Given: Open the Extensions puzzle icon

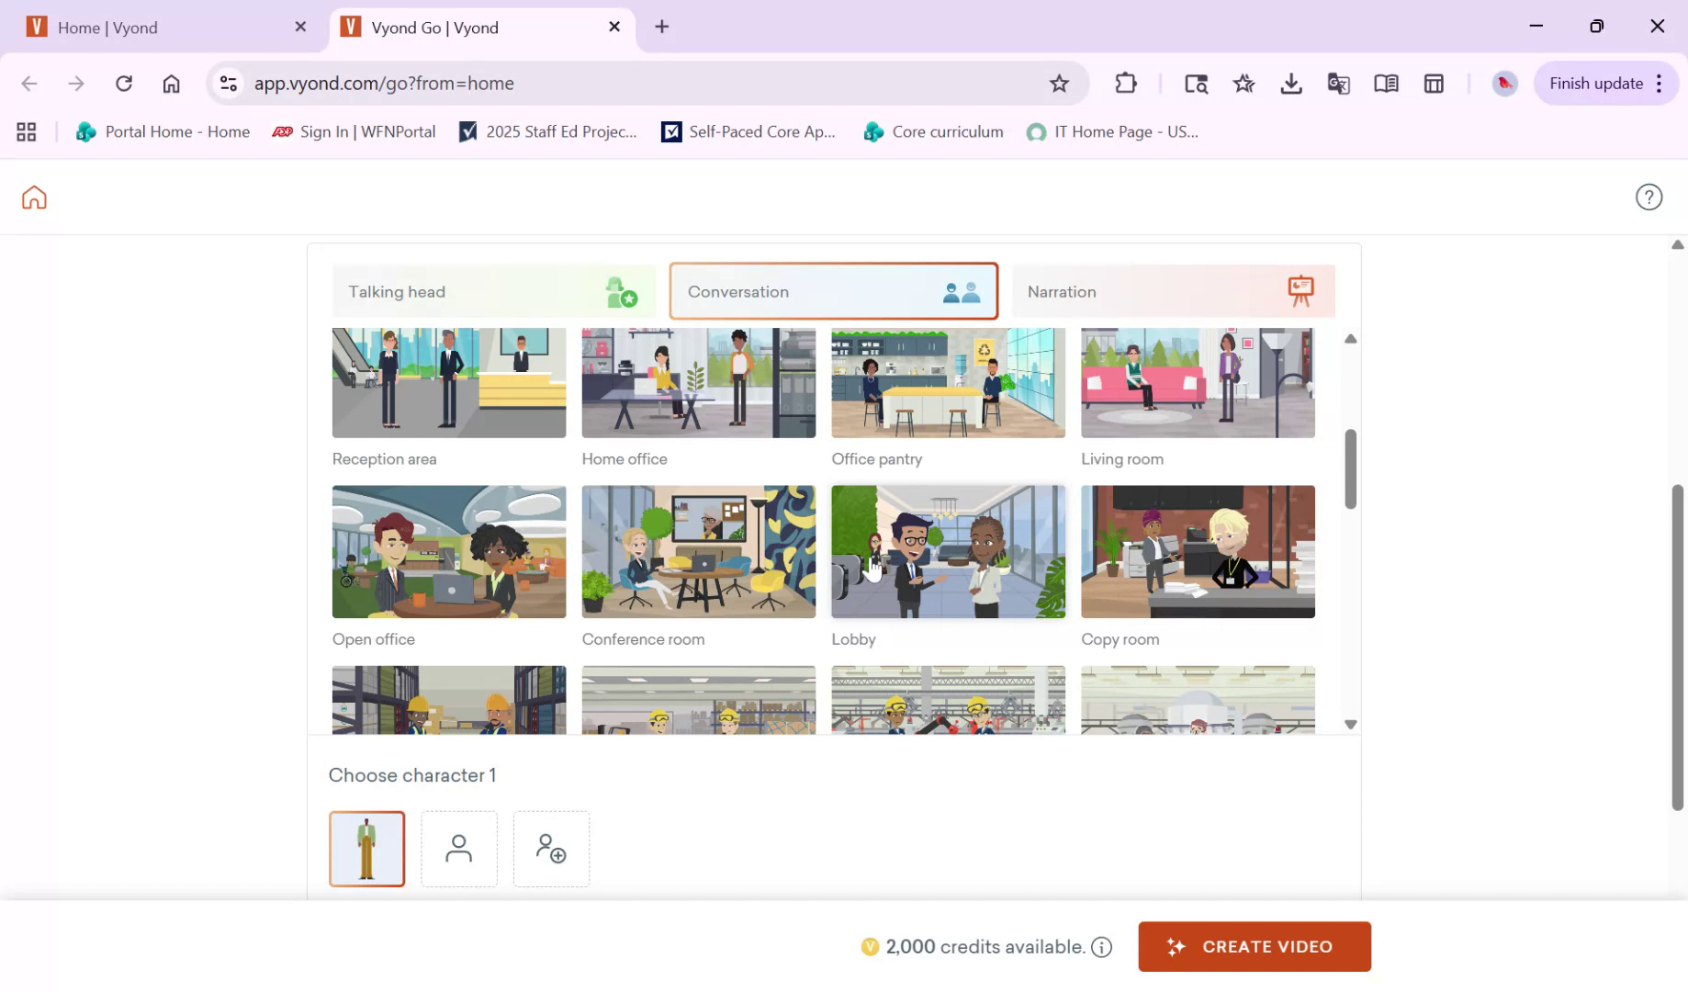Looking at the screenshot, I should (1125, 83).
